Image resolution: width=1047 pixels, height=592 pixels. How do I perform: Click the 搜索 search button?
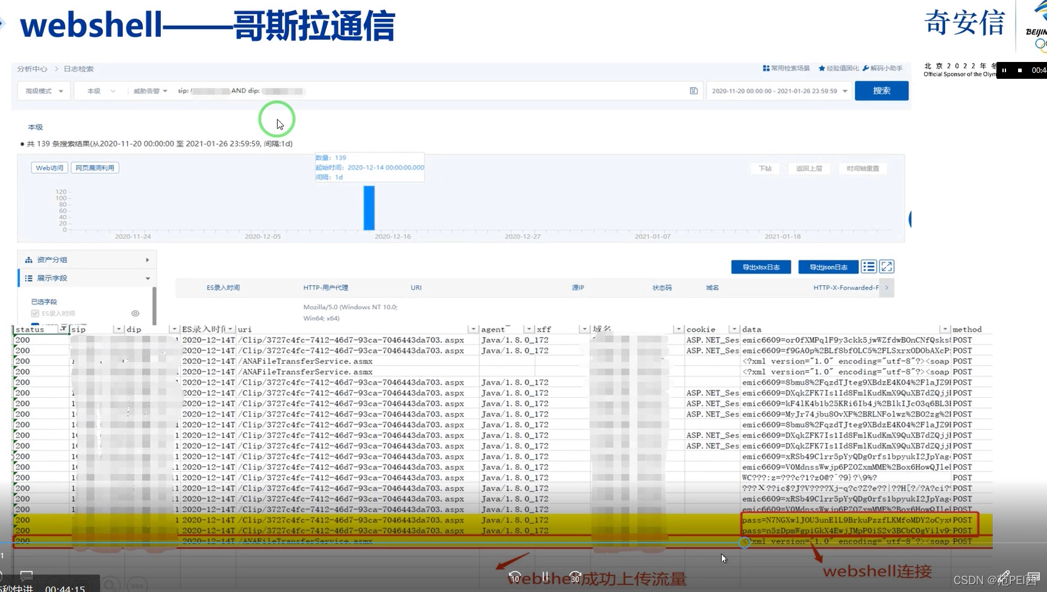pyautogui.click(x=881, y=91)
